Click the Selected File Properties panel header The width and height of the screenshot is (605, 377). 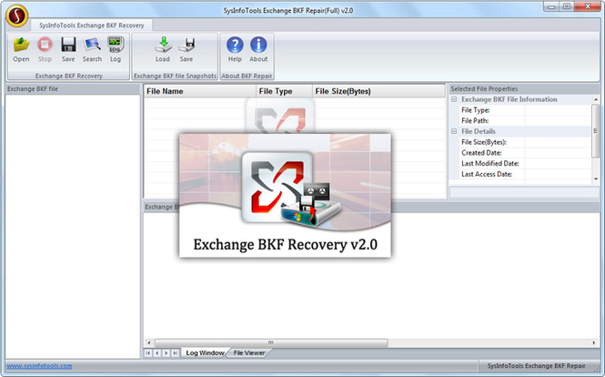(524, 89)
